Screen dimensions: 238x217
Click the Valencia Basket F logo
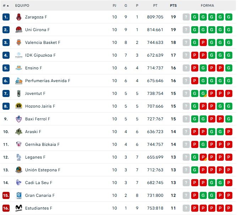[x=19, y=42]
